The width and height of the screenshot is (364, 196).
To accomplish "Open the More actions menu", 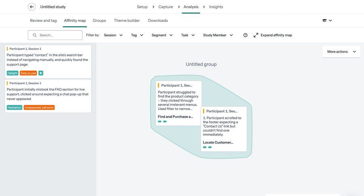I will (341, 52).
